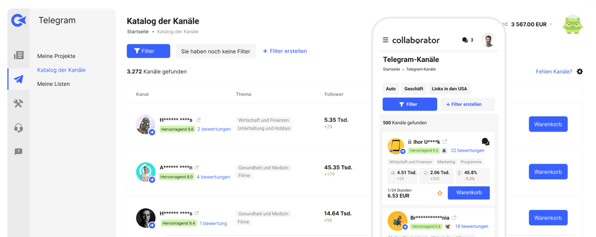Open the 4 bewertungen reviews link
The image size is (596, 237).
coord(213,176)
